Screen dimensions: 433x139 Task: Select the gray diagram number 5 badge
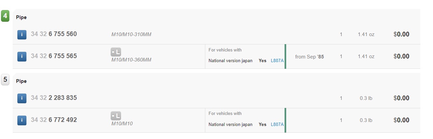[x=5, y=80]
